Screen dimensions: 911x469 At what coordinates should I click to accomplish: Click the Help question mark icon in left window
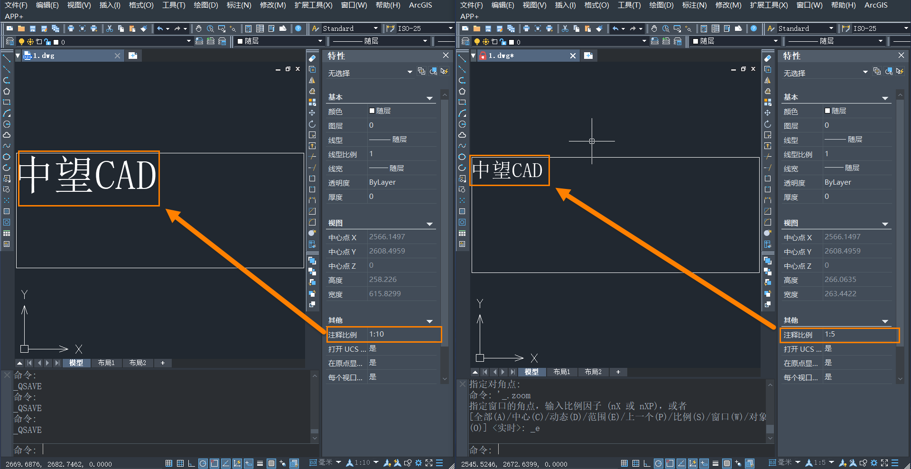click(298, 28)
